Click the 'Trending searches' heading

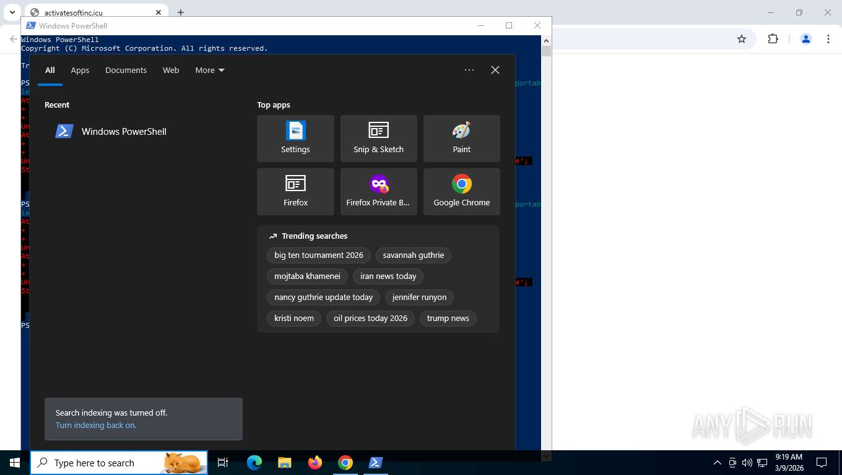(315, 236)
